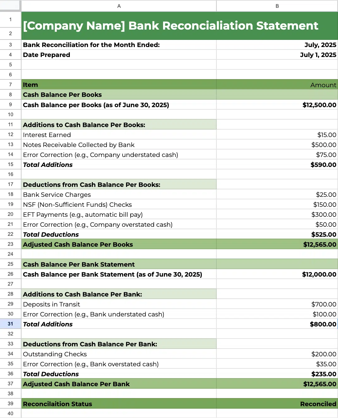
Task: Click 'NSF (Non-Sufficient Funds) Checks' cell
Action: coord(119,204)
